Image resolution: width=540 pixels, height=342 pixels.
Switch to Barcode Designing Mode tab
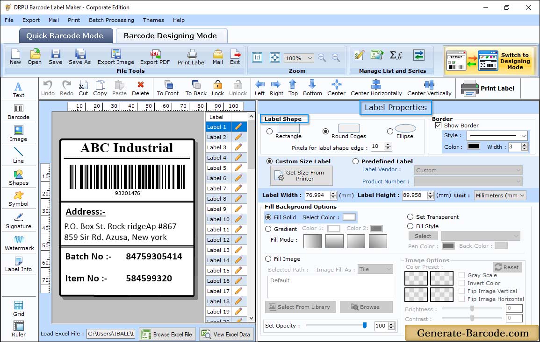[171, 36]
